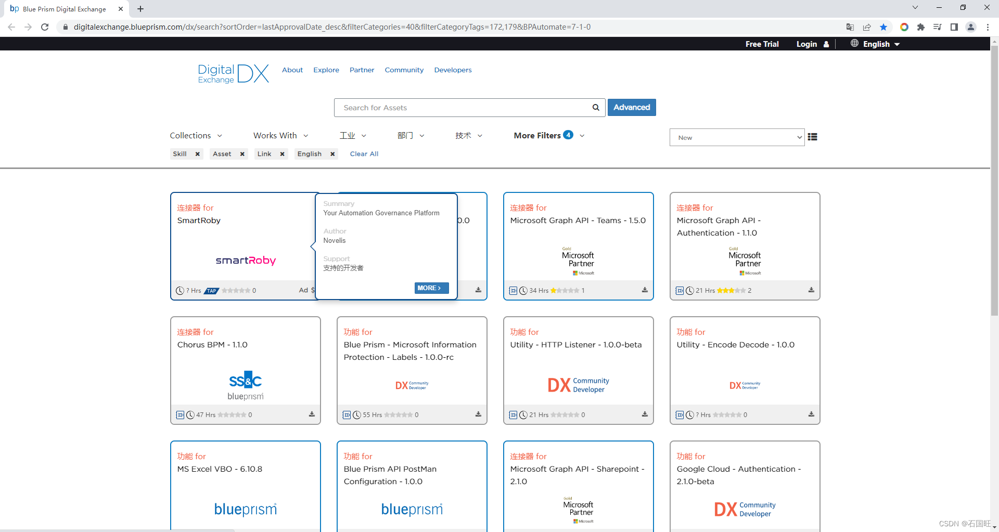This screenshot has height=532, width=999.
Task: Click the share page icon
Action: pyautogui.click(x=867, y=27)
